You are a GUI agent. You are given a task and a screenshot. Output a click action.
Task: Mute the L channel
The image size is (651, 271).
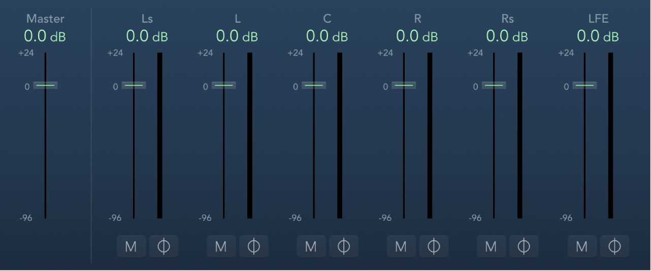pos(221,247)
